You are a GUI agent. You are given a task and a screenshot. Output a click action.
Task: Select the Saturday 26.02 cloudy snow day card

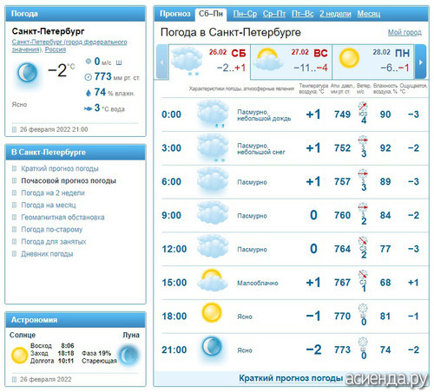pyautogui.click(x=209, y=62)
